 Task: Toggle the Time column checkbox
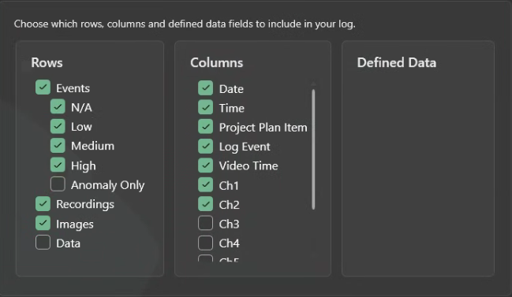coord(205,107)
